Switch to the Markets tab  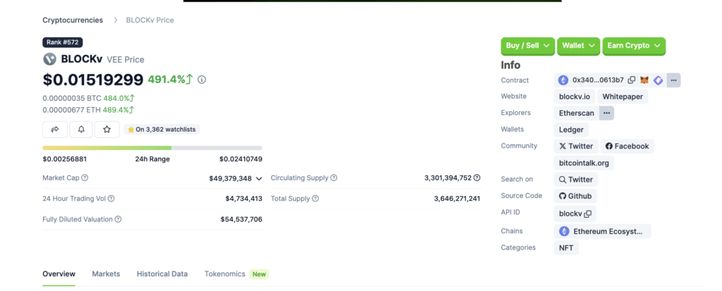[106, 274]
